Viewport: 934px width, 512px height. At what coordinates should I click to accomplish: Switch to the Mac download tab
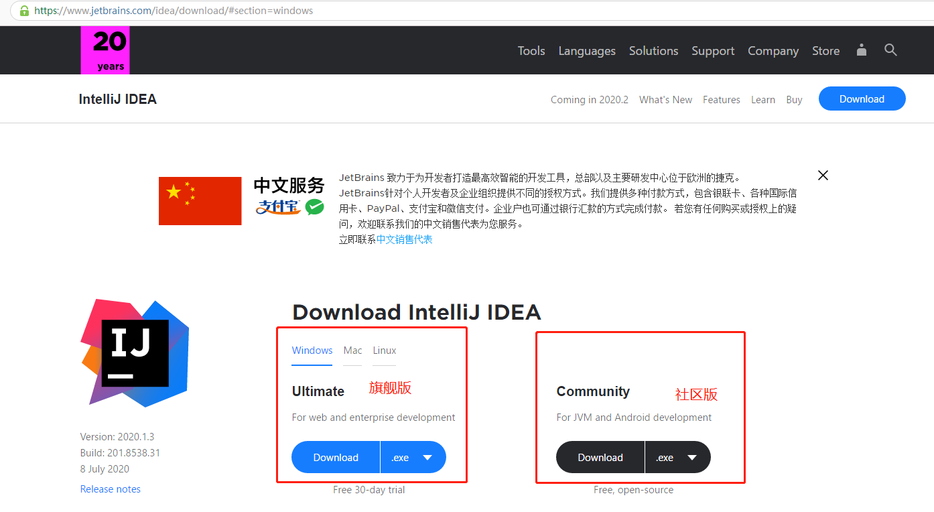point(352,350)
